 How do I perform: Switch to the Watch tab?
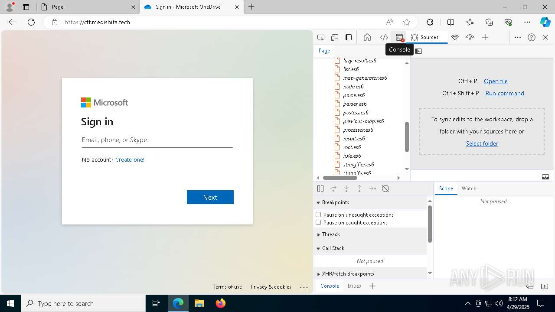(x=469, y=188)
